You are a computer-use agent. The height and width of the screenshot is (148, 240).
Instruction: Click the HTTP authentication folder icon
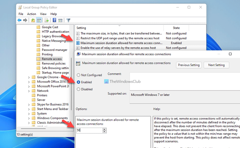38,31
